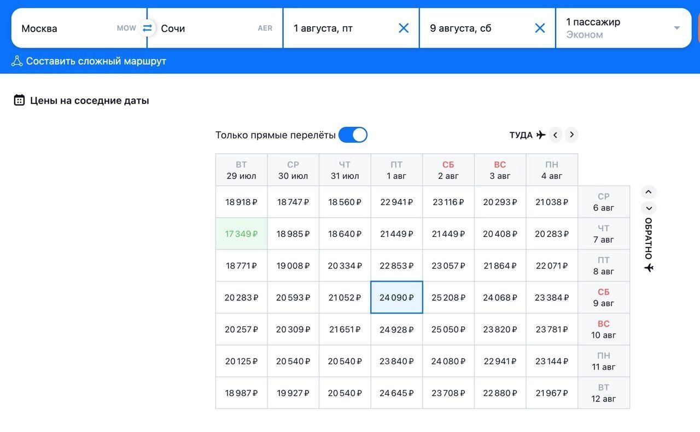
Task: Show earlier outbound dates arrow
Action: click(x=556, y=135)
